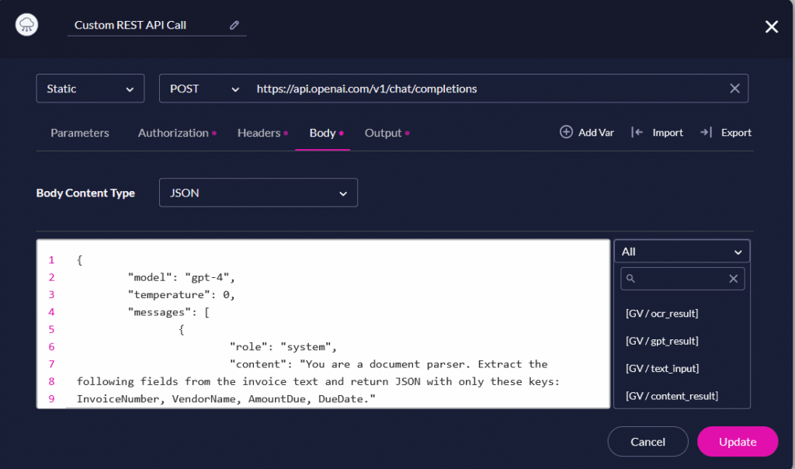Switch to the Headers tab
This screenshot has width=795, height=469.
click(259, 133)
